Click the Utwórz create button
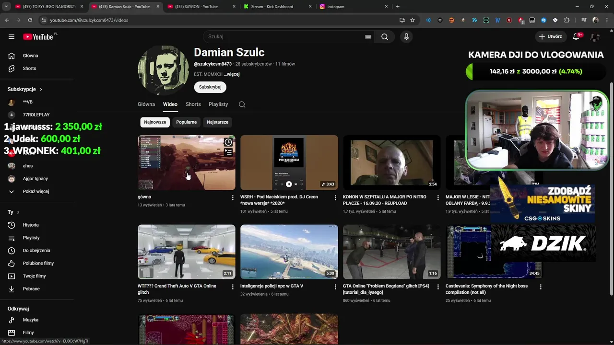This screenshot has height=345, width=614. [x=551, y=37]
